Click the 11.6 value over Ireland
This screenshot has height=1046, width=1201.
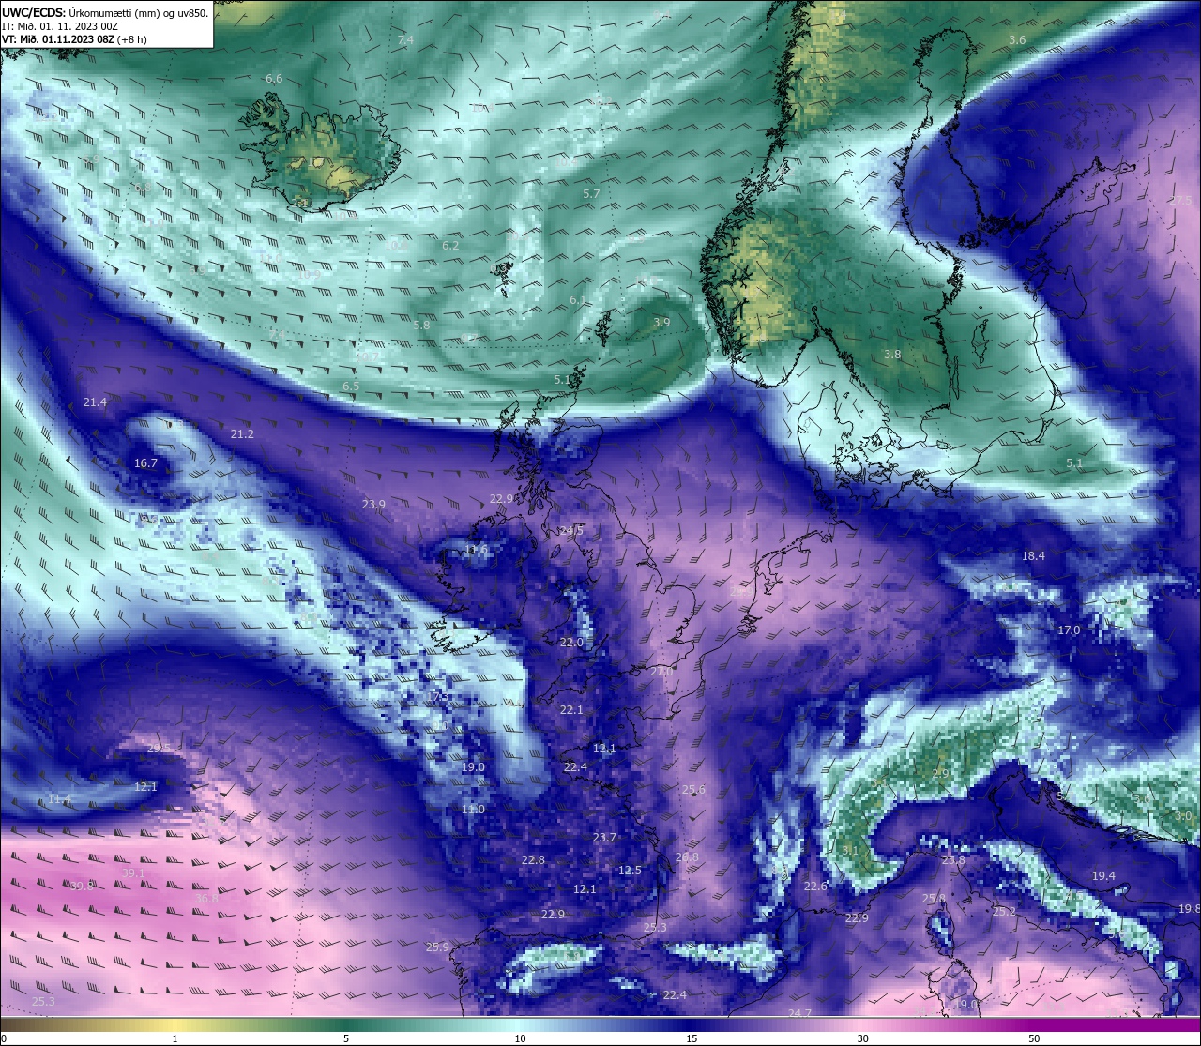(x=477, y=551)
